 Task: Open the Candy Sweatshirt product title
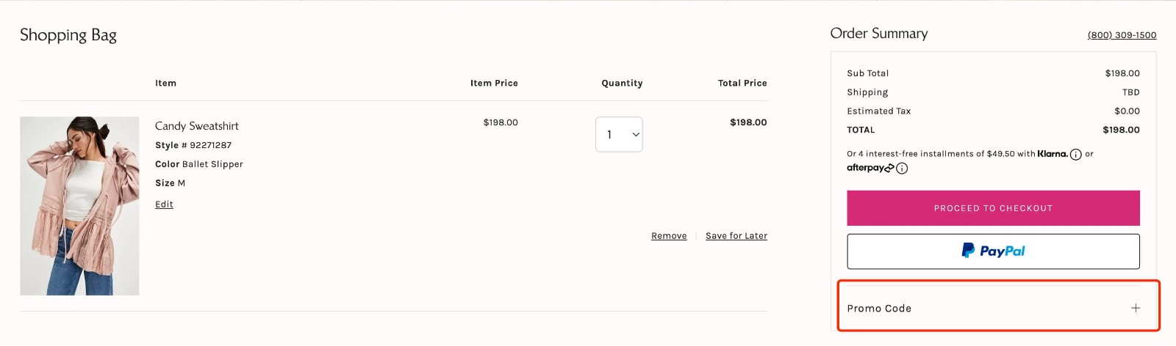coord(197,126)
